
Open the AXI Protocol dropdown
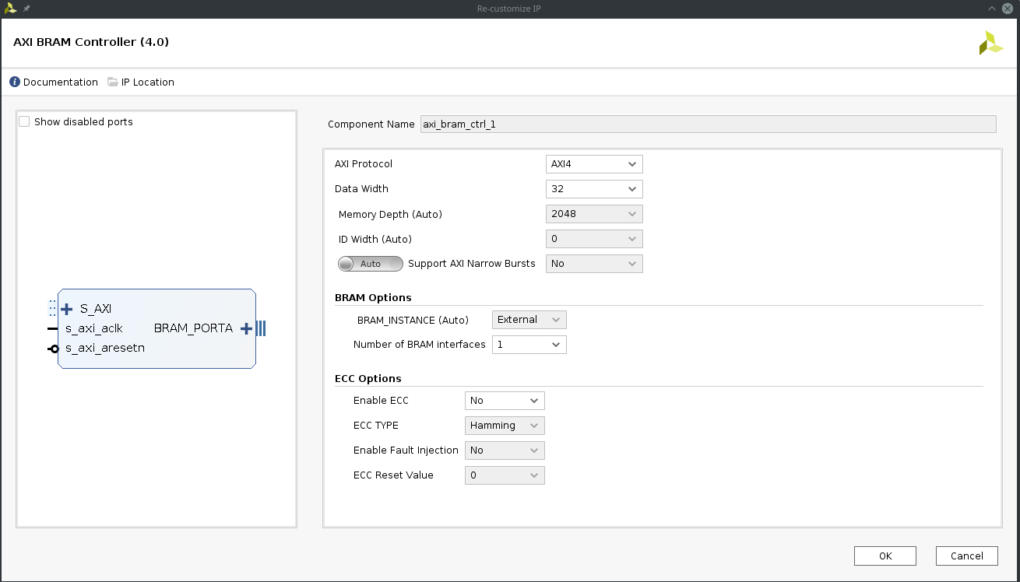pos(593,164)
